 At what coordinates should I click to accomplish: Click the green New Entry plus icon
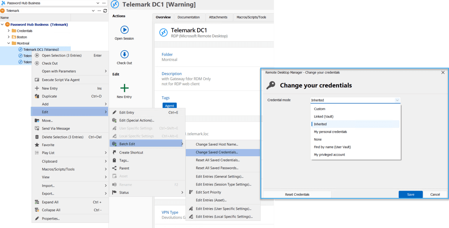(x=124, y=88)
